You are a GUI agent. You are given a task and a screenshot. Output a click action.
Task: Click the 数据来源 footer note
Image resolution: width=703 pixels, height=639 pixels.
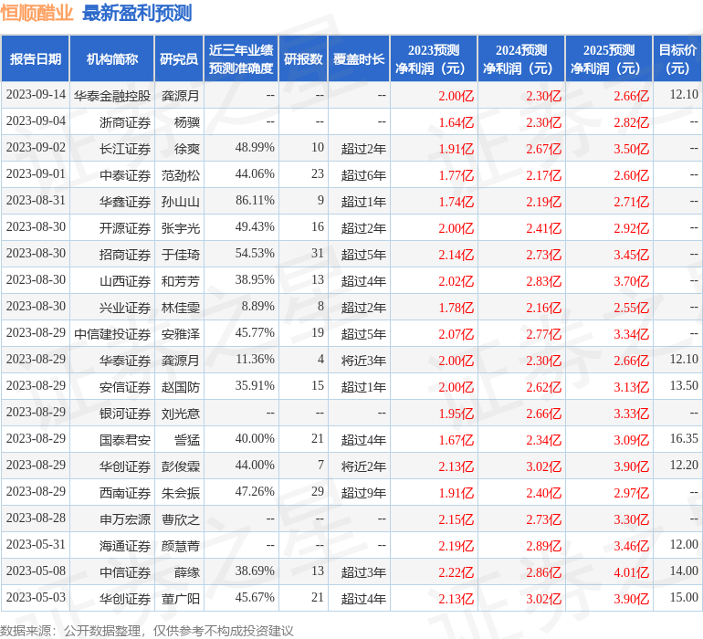coord(147,631)
